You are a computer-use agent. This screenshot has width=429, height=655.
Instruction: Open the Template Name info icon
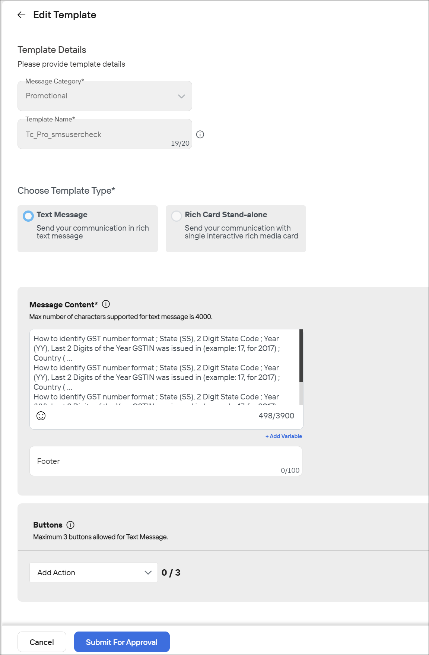click(x=200, y=135)
